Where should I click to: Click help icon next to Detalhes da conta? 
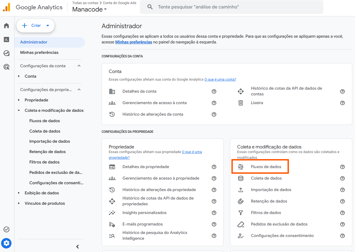point(214,91)
